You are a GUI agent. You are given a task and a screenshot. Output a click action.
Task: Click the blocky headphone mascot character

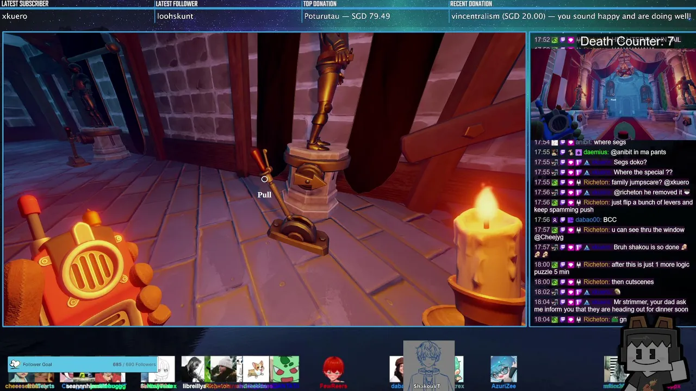coord(655,353)
